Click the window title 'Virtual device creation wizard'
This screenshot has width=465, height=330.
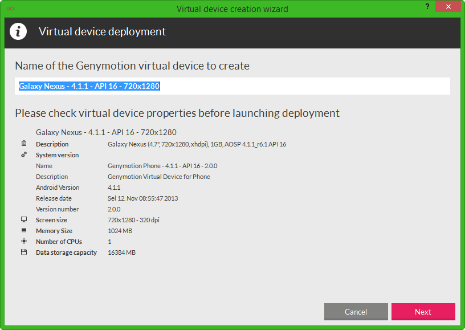pyautogui.click(x=232, y=9)
